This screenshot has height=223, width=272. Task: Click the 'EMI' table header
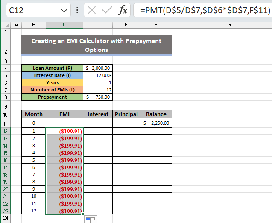64,114
